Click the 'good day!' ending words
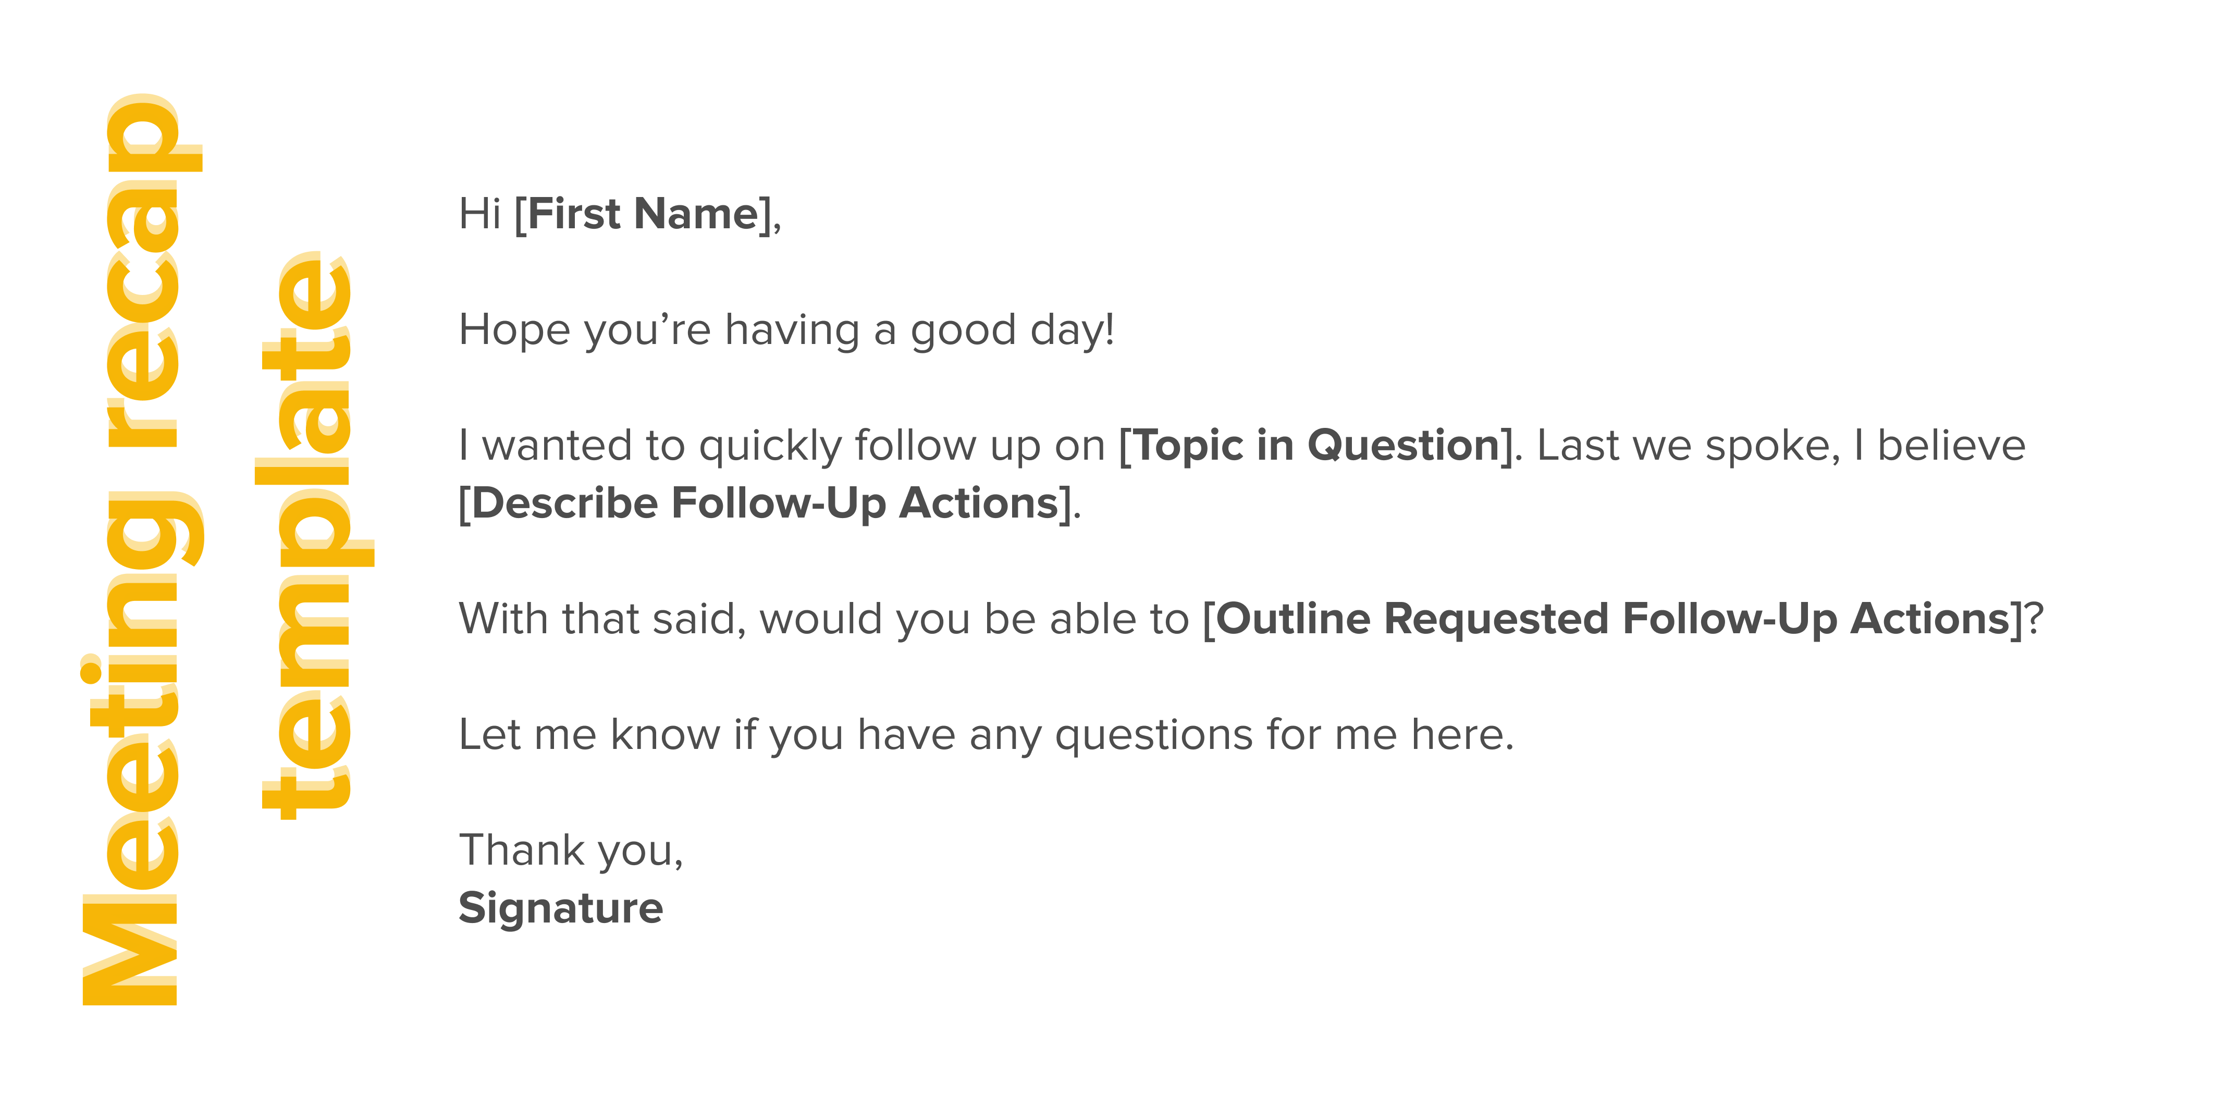This screenshot has width=2228, height=1107. coord(1012,330)
